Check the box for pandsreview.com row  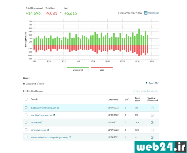point(26,130)
